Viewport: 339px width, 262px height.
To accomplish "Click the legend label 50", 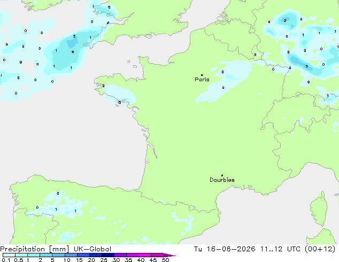I will tap(165, 260).
